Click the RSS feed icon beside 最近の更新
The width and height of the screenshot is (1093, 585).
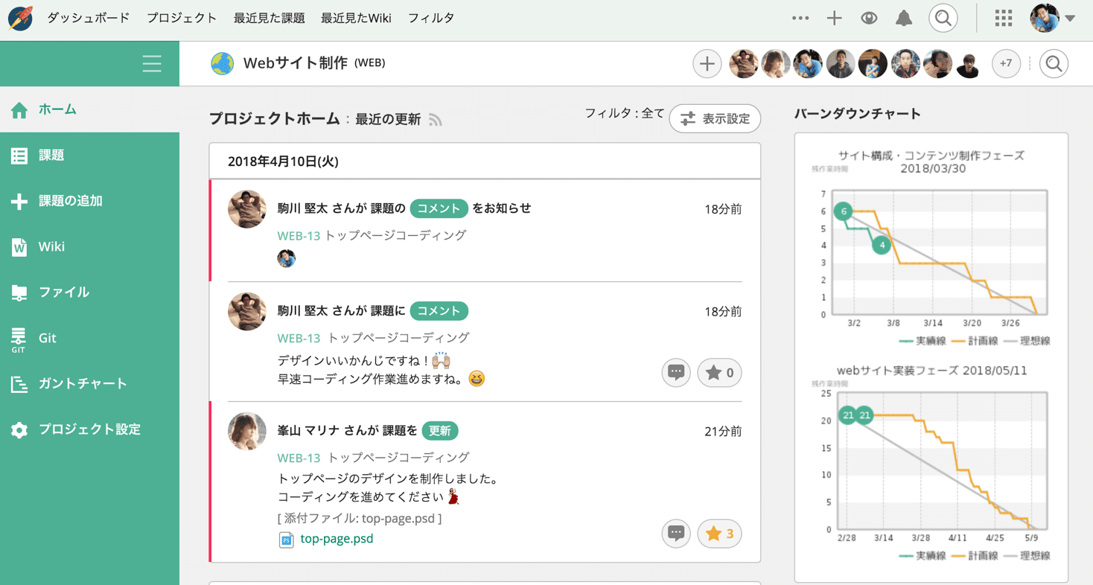(436, 120)
